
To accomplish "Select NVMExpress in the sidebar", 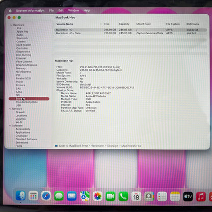I will pyautogui.click(x=23, y=72).
